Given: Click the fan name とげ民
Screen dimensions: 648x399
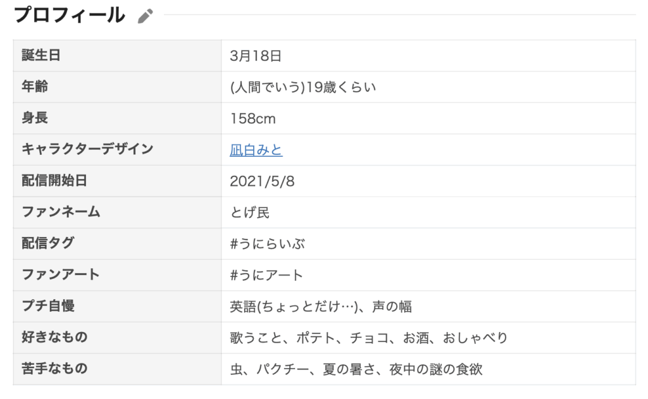Looking at the screenshot, I should point(250,212).
